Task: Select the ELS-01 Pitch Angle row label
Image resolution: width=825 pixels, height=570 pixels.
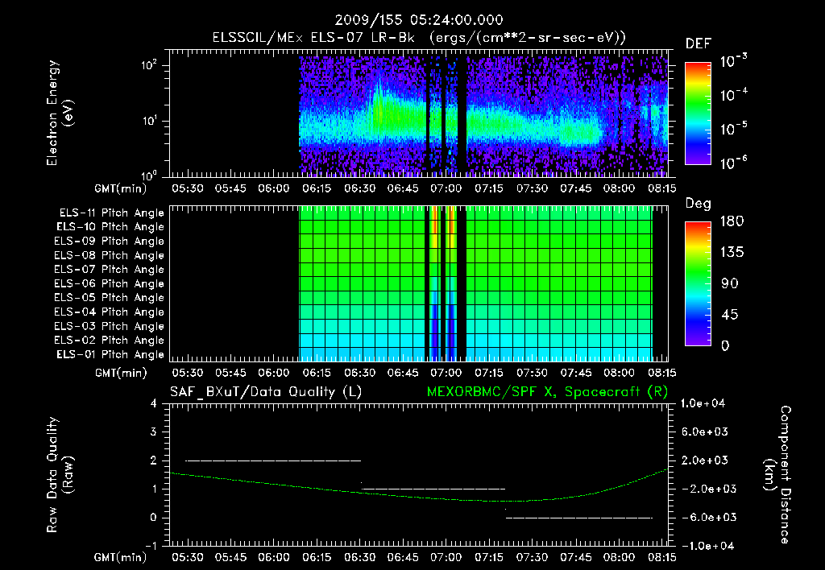Action: 110,354
